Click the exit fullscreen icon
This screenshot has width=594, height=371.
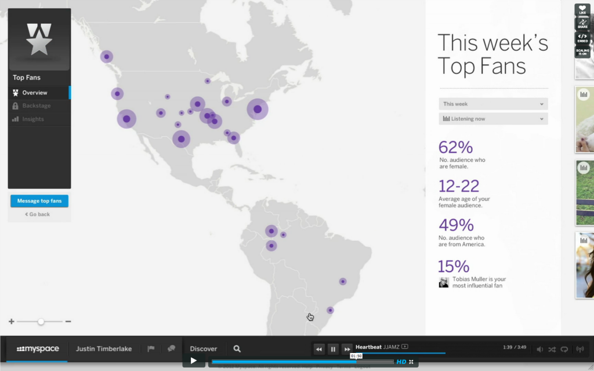[411, 362]
